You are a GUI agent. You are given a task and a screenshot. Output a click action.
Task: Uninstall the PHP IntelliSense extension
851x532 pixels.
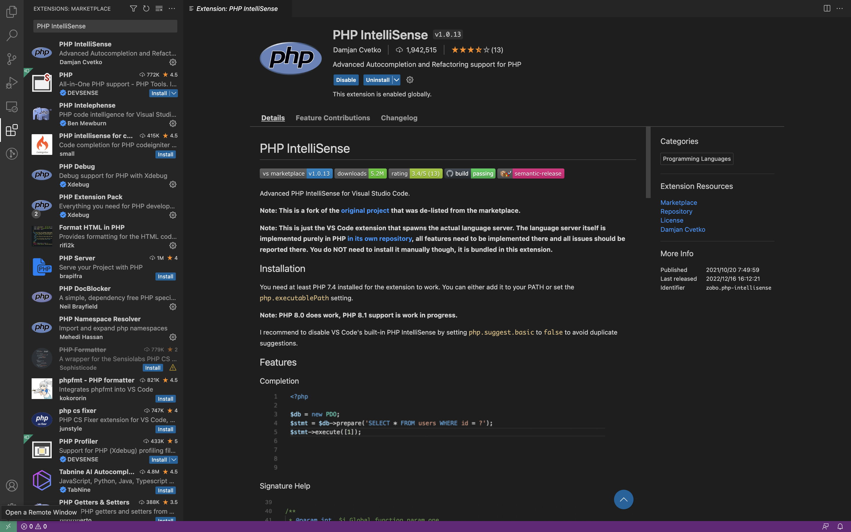pyautogui.click(x=378, y=80)
